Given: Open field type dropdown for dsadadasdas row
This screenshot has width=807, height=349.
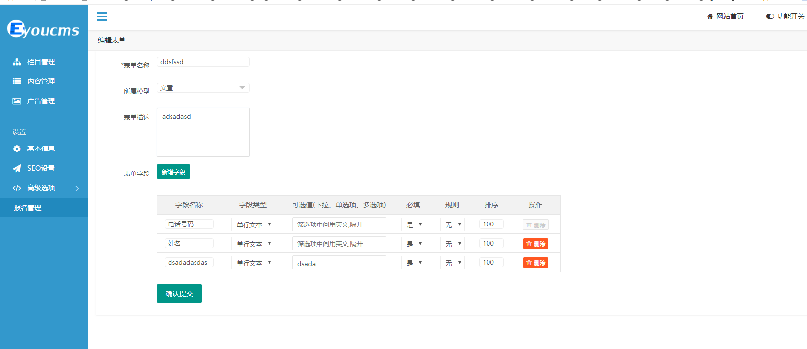Looking at the screenshot, I should click(253, 263).
